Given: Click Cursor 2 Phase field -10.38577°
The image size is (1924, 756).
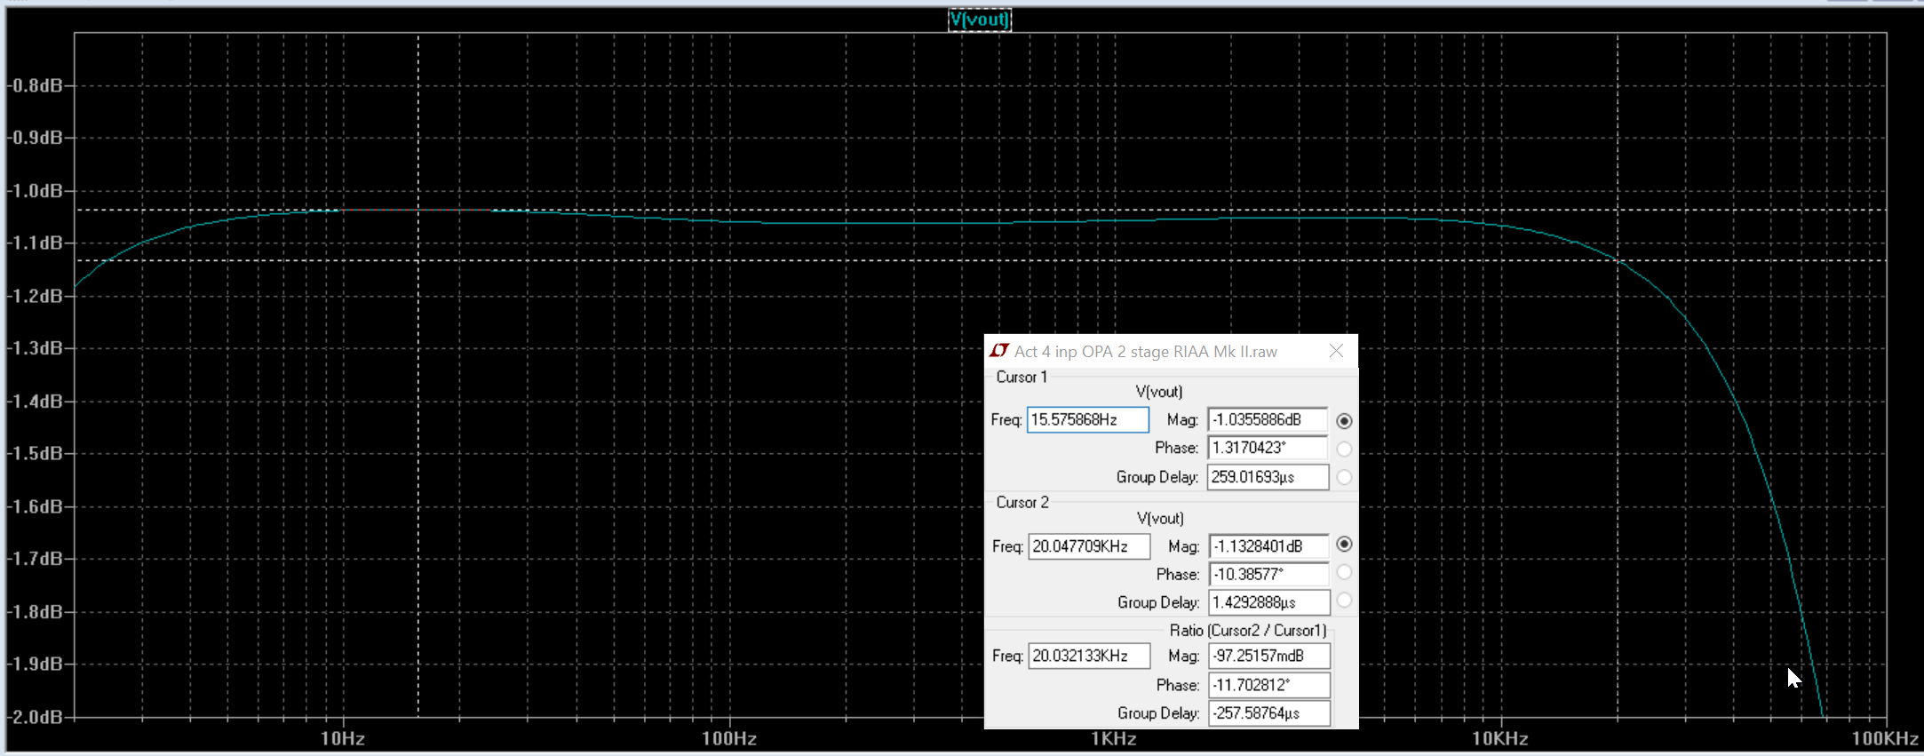Looking at the screenshot, I should pyautogui.click(x=1269, y=575).
